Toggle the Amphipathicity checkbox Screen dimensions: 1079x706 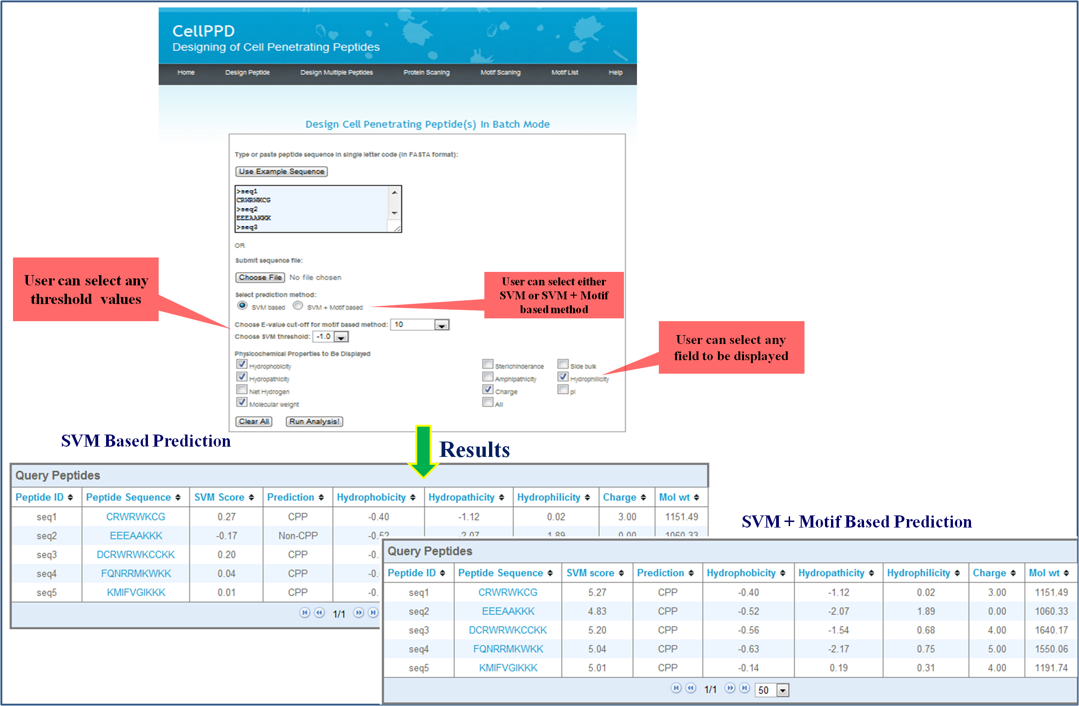[488, 376]
